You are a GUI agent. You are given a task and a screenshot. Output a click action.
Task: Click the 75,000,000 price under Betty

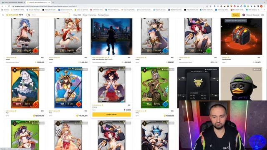pos(169,116)
